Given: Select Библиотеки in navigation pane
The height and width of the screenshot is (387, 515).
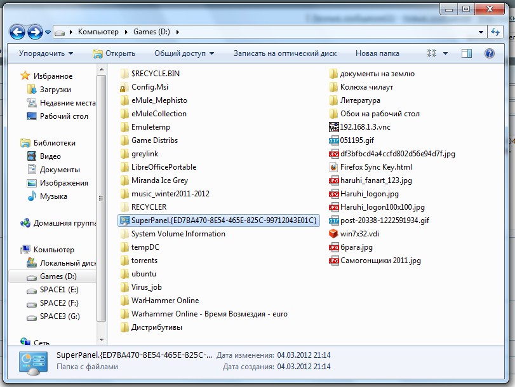Looking at the screenshot, I should pos(48,143).
